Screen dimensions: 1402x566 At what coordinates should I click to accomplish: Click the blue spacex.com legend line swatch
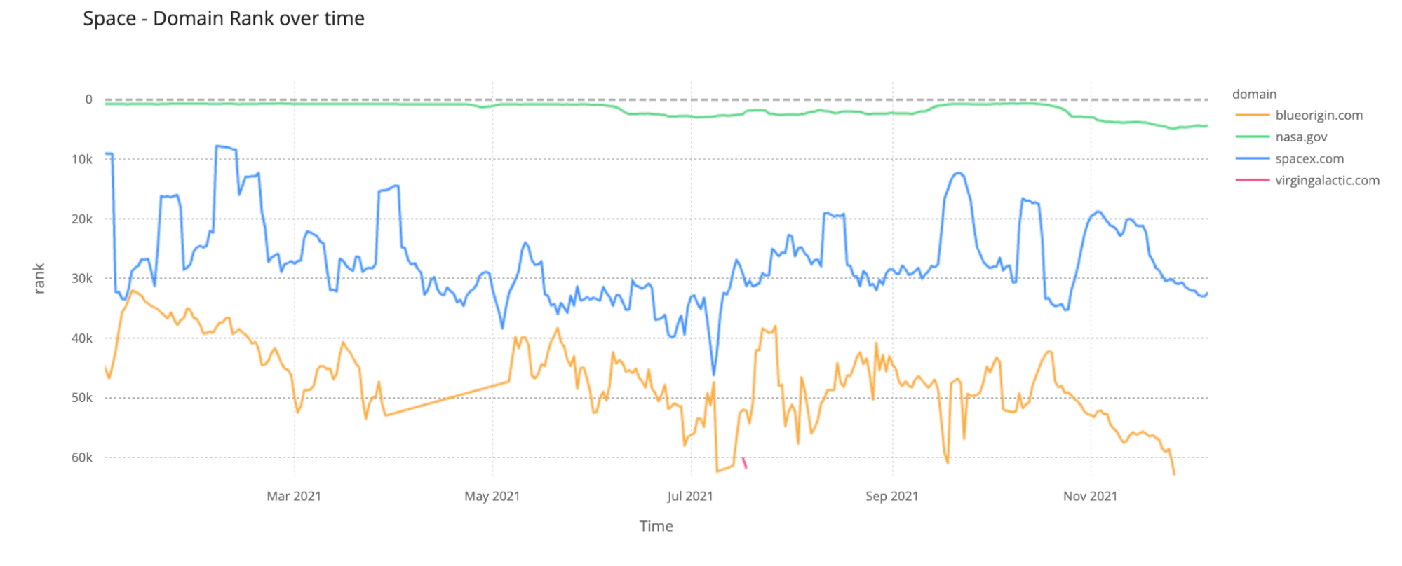pos(1252,159)
